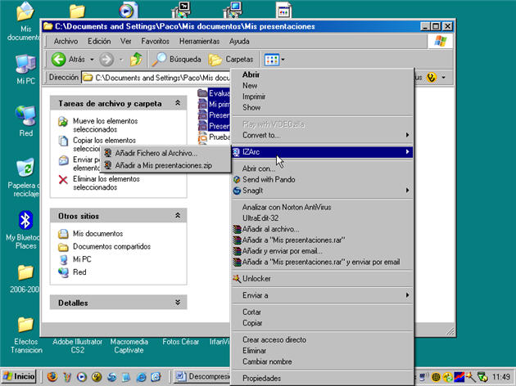Click the up-one-folder toolbar icon
516x386 pixels.
point(136,59)
